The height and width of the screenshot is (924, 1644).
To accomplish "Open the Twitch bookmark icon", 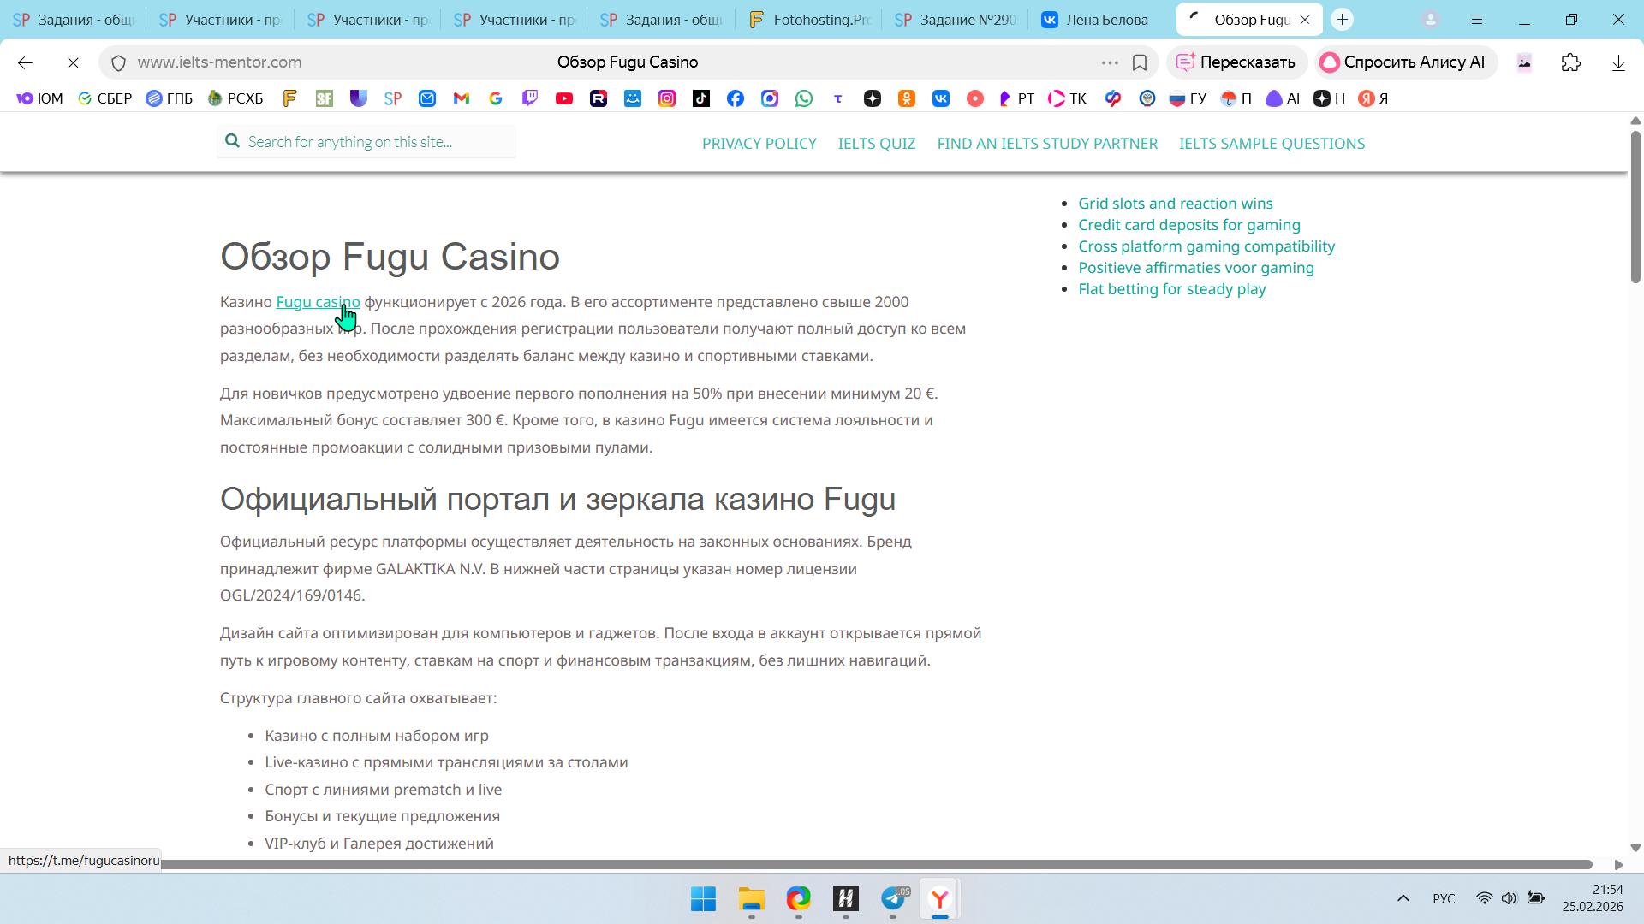I will point(530,98).
